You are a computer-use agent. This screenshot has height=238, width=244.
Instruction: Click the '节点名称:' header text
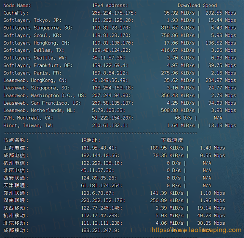coord(16,140)
